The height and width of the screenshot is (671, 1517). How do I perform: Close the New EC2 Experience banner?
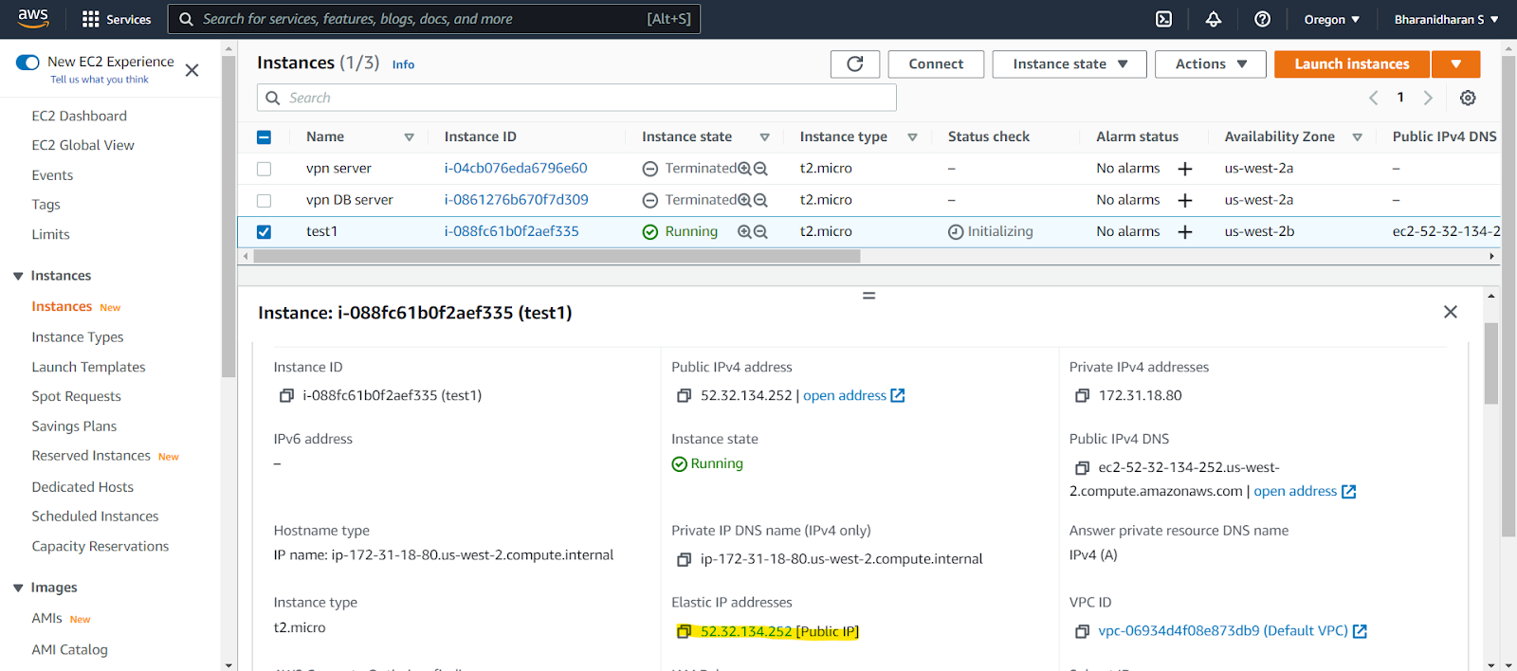[192, 70]
